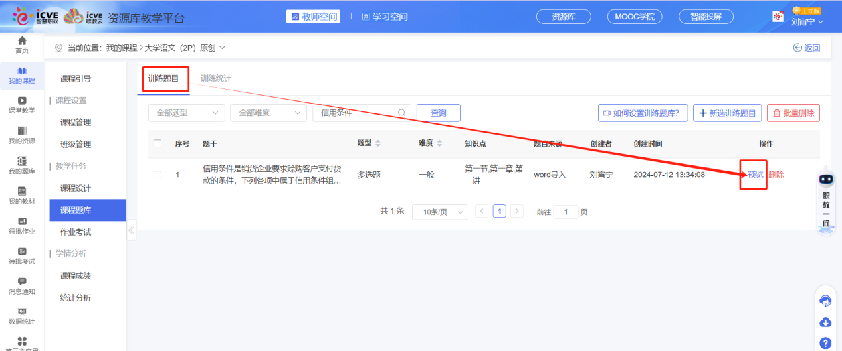The height and width of the screenshot is (351, 842).
Task: Click the 首页 home icon in sidebar
Action: click(22, 41)
